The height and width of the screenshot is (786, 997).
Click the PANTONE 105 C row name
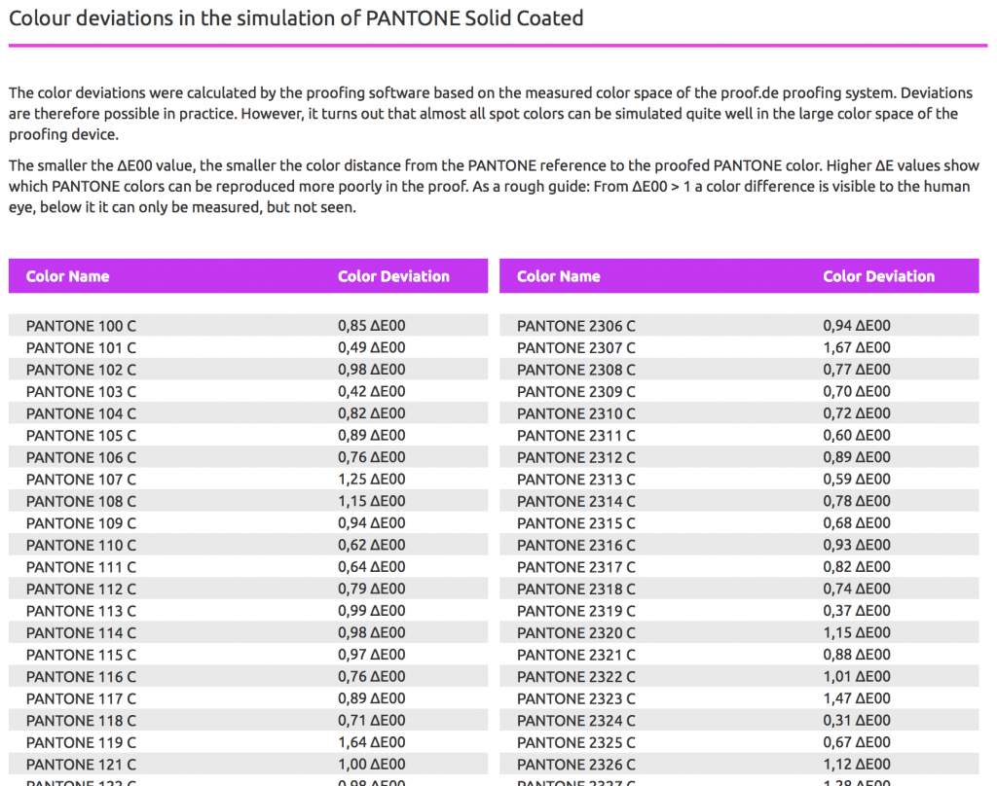point(81,436)
